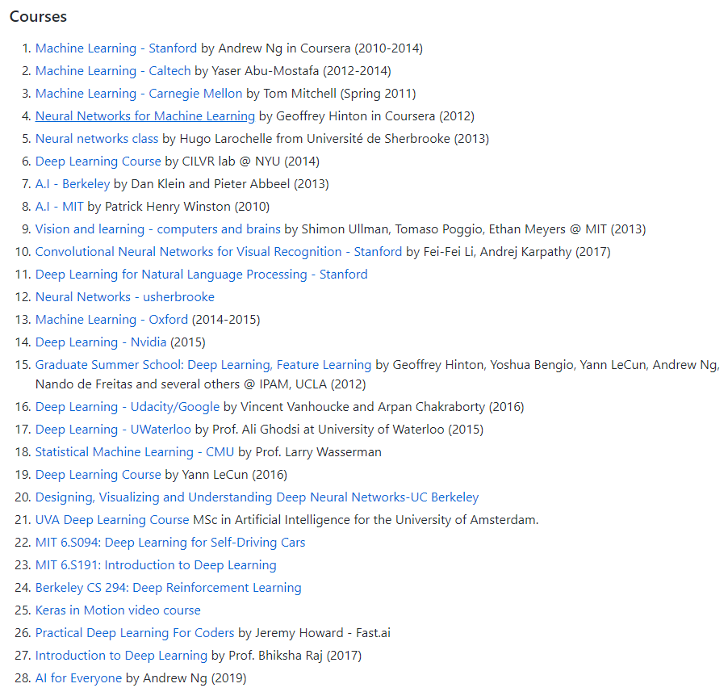Open Graduate Summer School: Deep Learning link
This screenshot has width=728, height=692.
pyautogui.click(x=203, y=365)
